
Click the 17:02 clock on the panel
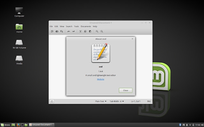pos(198,125)
